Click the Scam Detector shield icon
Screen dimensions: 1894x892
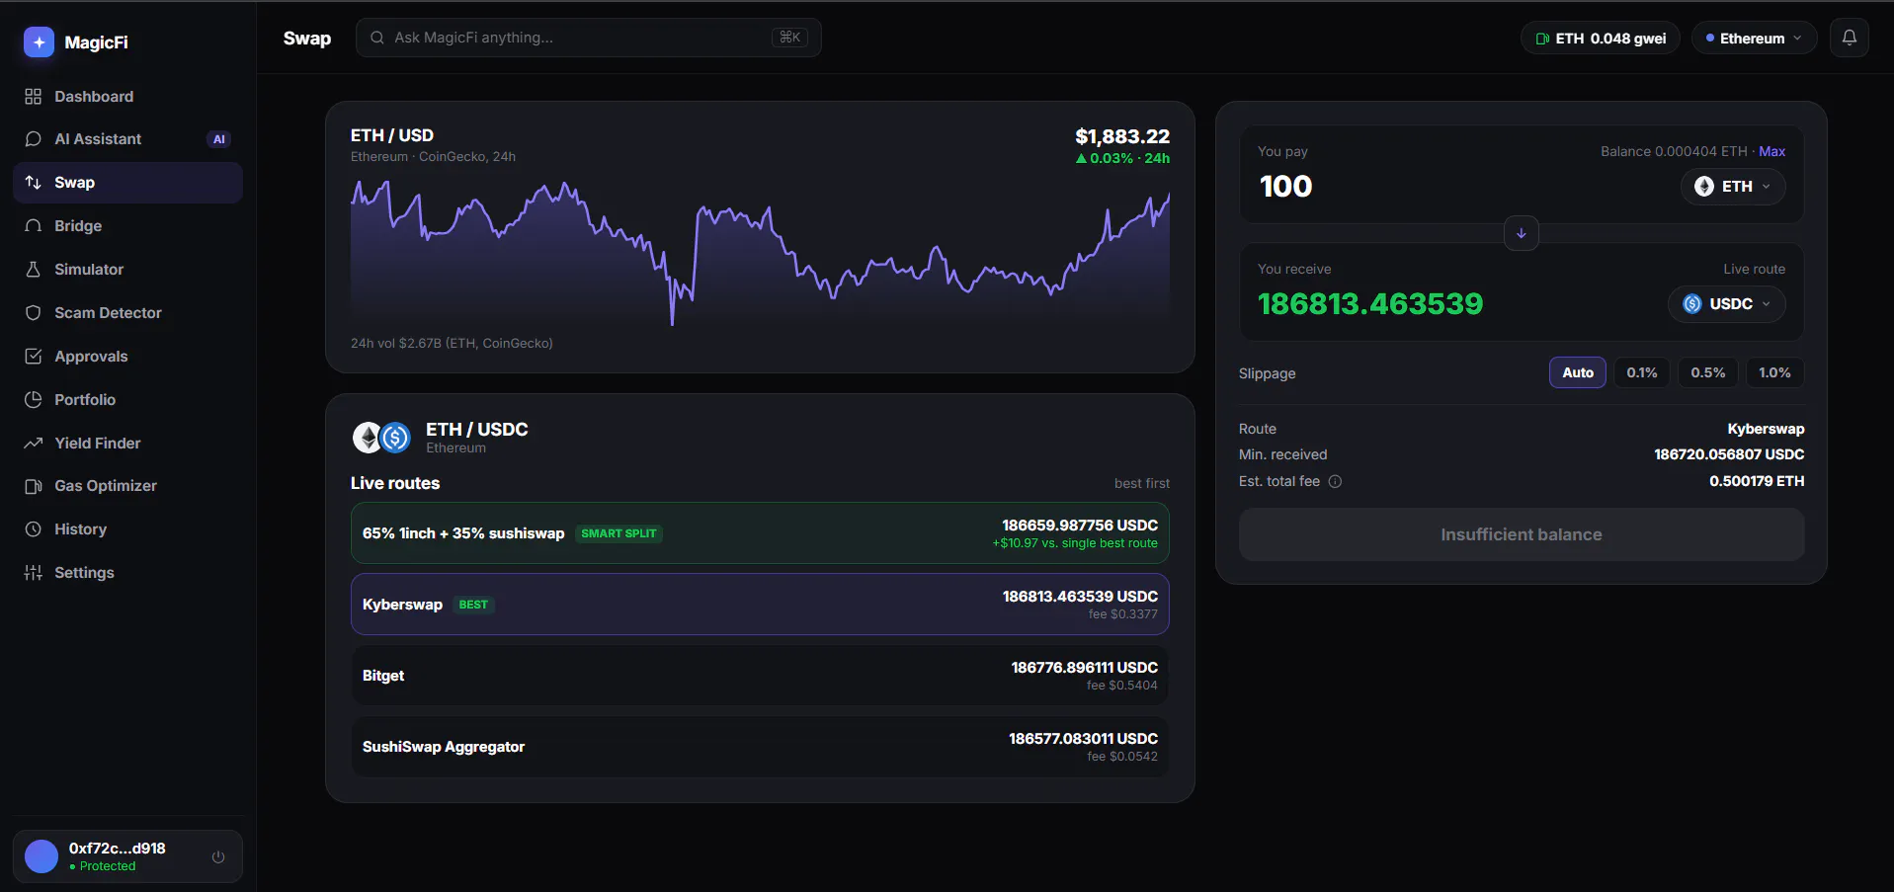pos(34,313)
